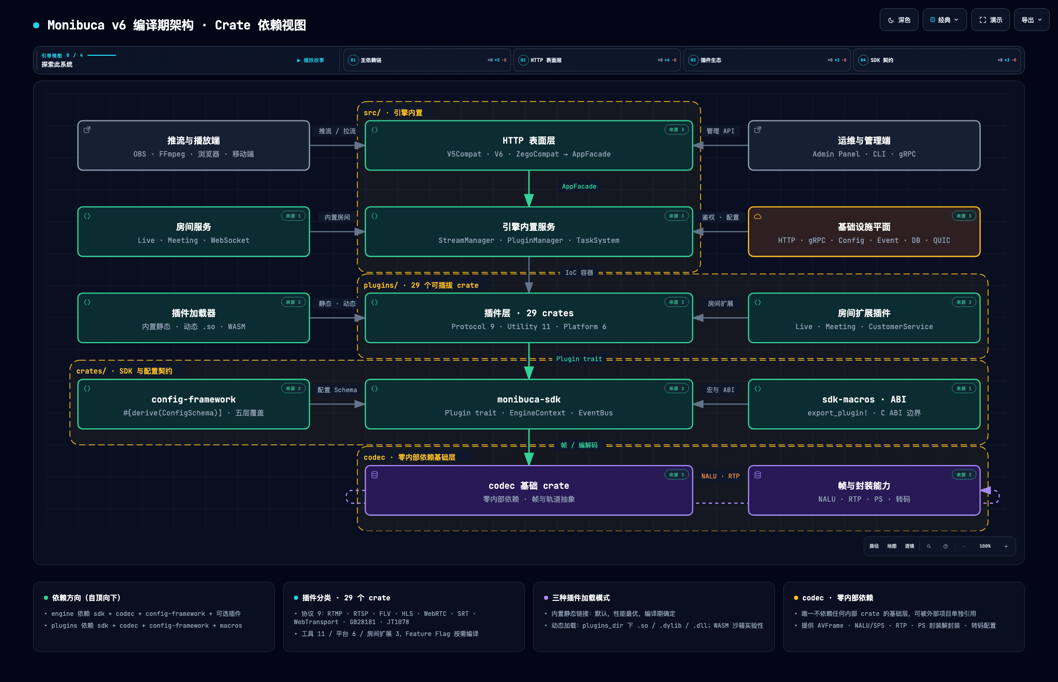Open the 来源 1 badge on 房间服务 node
The image size is (1058, 682).
click(x=293, y=216)
